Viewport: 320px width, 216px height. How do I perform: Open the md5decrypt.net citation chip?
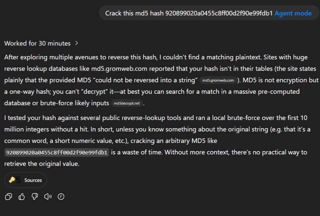click(127, 103)
